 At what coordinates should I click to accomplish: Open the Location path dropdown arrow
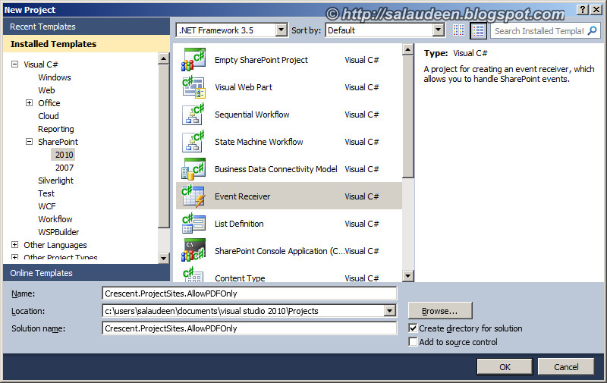390,311
